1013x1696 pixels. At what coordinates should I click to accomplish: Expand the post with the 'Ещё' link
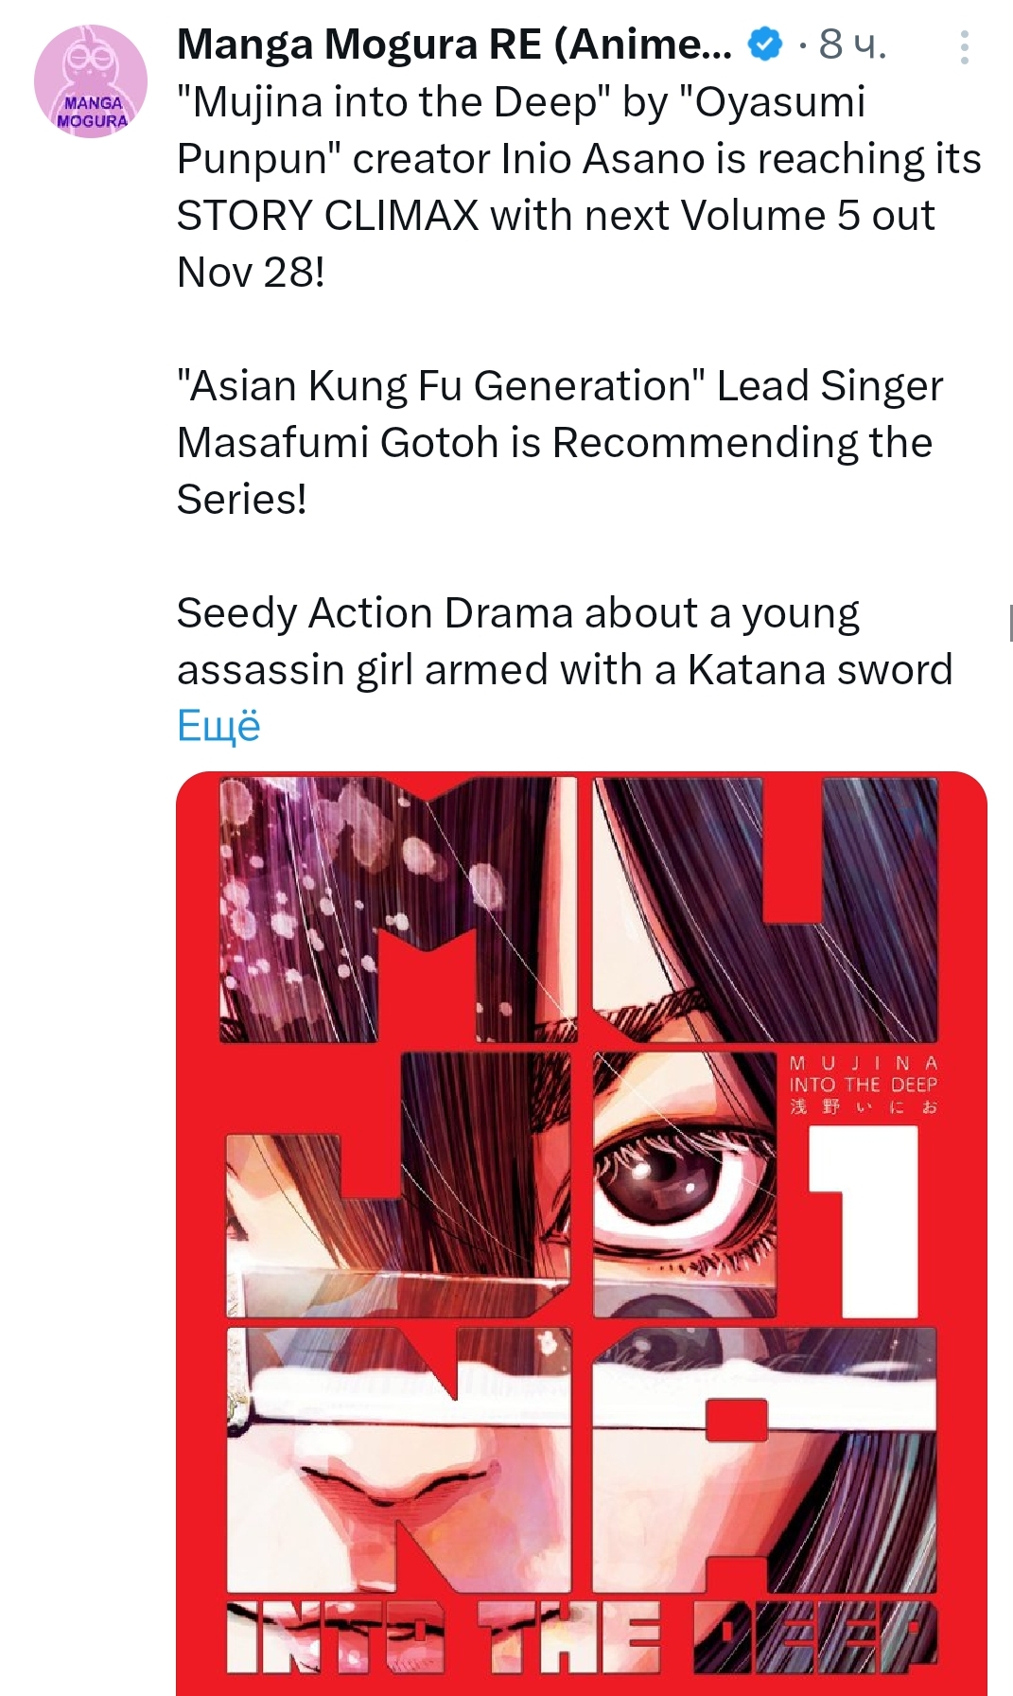tap(218, 726)
